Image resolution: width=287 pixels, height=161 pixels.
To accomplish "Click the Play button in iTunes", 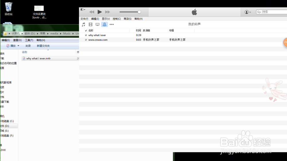I will tap(100, 12).
